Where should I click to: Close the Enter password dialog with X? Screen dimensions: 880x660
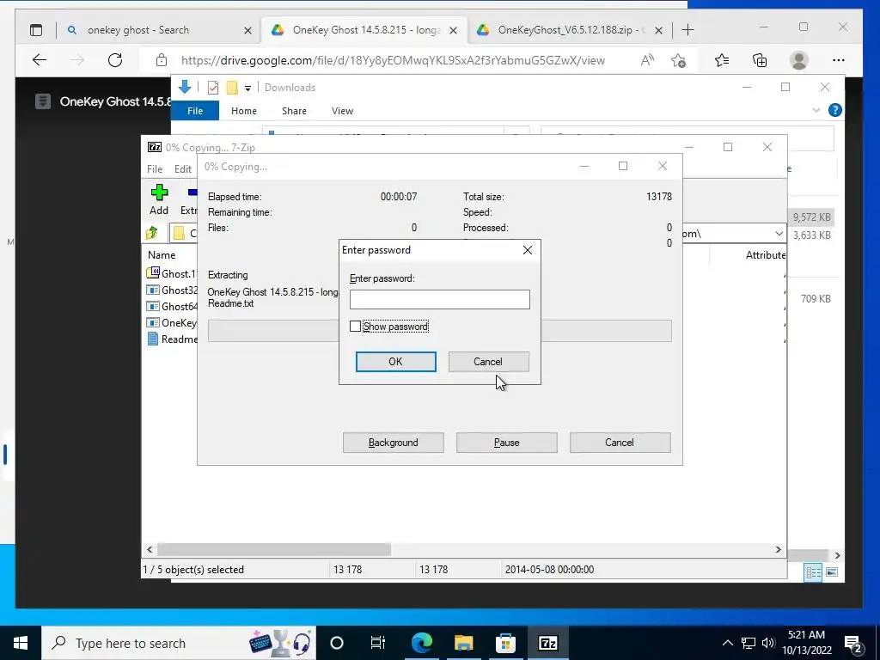click(527, 250)
